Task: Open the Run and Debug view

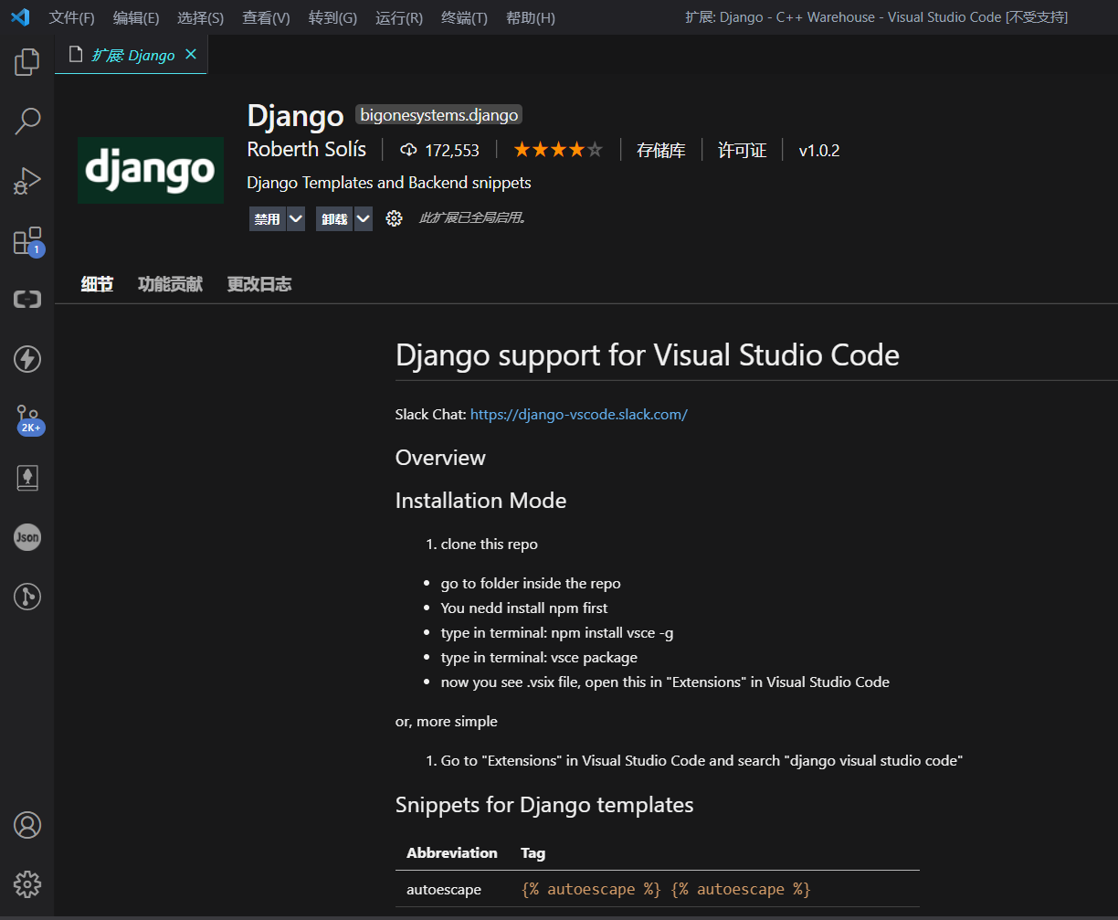Action: click(x=27, y=181)
